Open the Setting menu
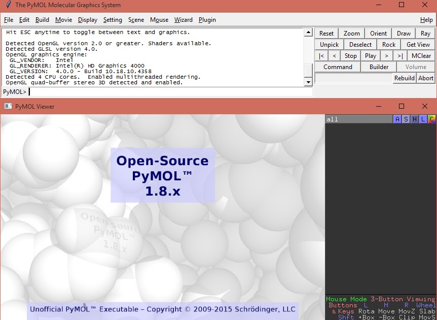 click(113, 20)
